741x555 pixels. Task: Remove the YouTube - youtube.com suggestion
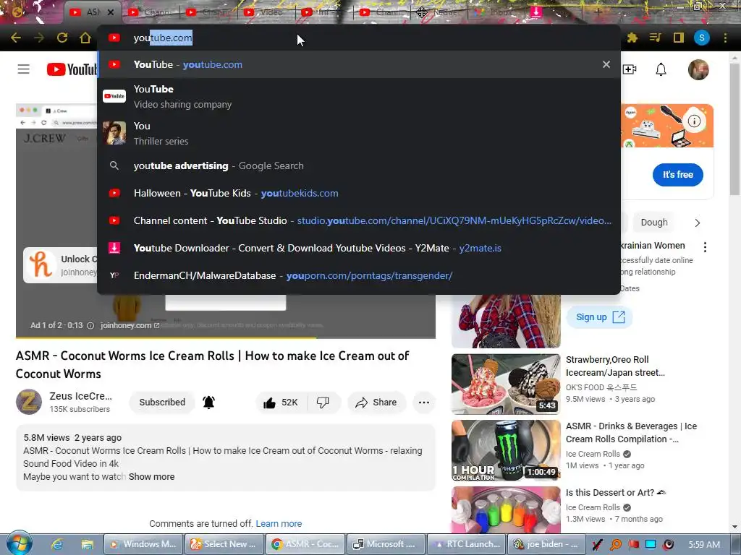(x=606, y=64)
